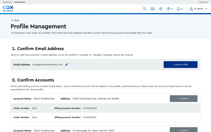Expand the support menu chevron
The height and width of the screenshot is (132, 211).
coord(172,9)
